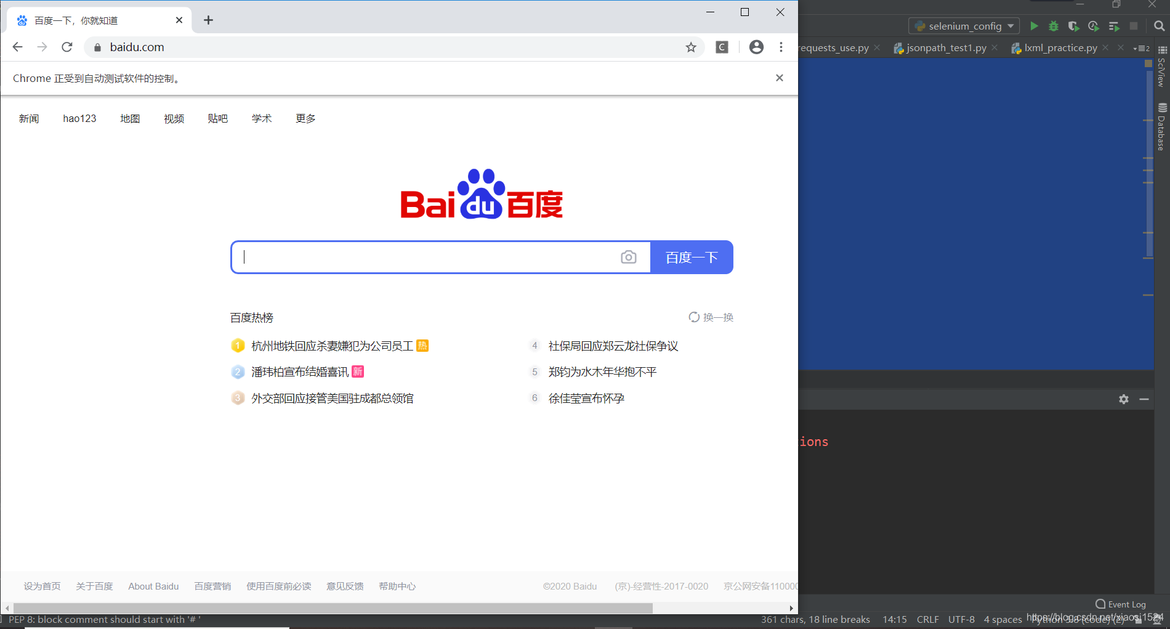Open the 地图 nav link
The height and width of the screenshot is (629, 1170).
tap(130, 118)
